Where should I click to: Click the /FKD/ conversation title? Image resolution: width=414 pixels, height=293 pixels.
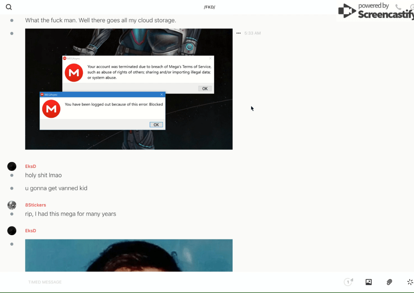[x=210, y=7]
